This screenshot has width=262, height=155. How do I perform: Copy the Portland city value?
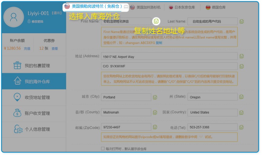click(155, 97)
